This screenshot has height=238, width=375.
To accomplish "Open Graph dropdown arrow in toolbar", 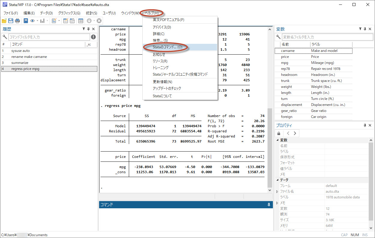I will click(47, 21).
